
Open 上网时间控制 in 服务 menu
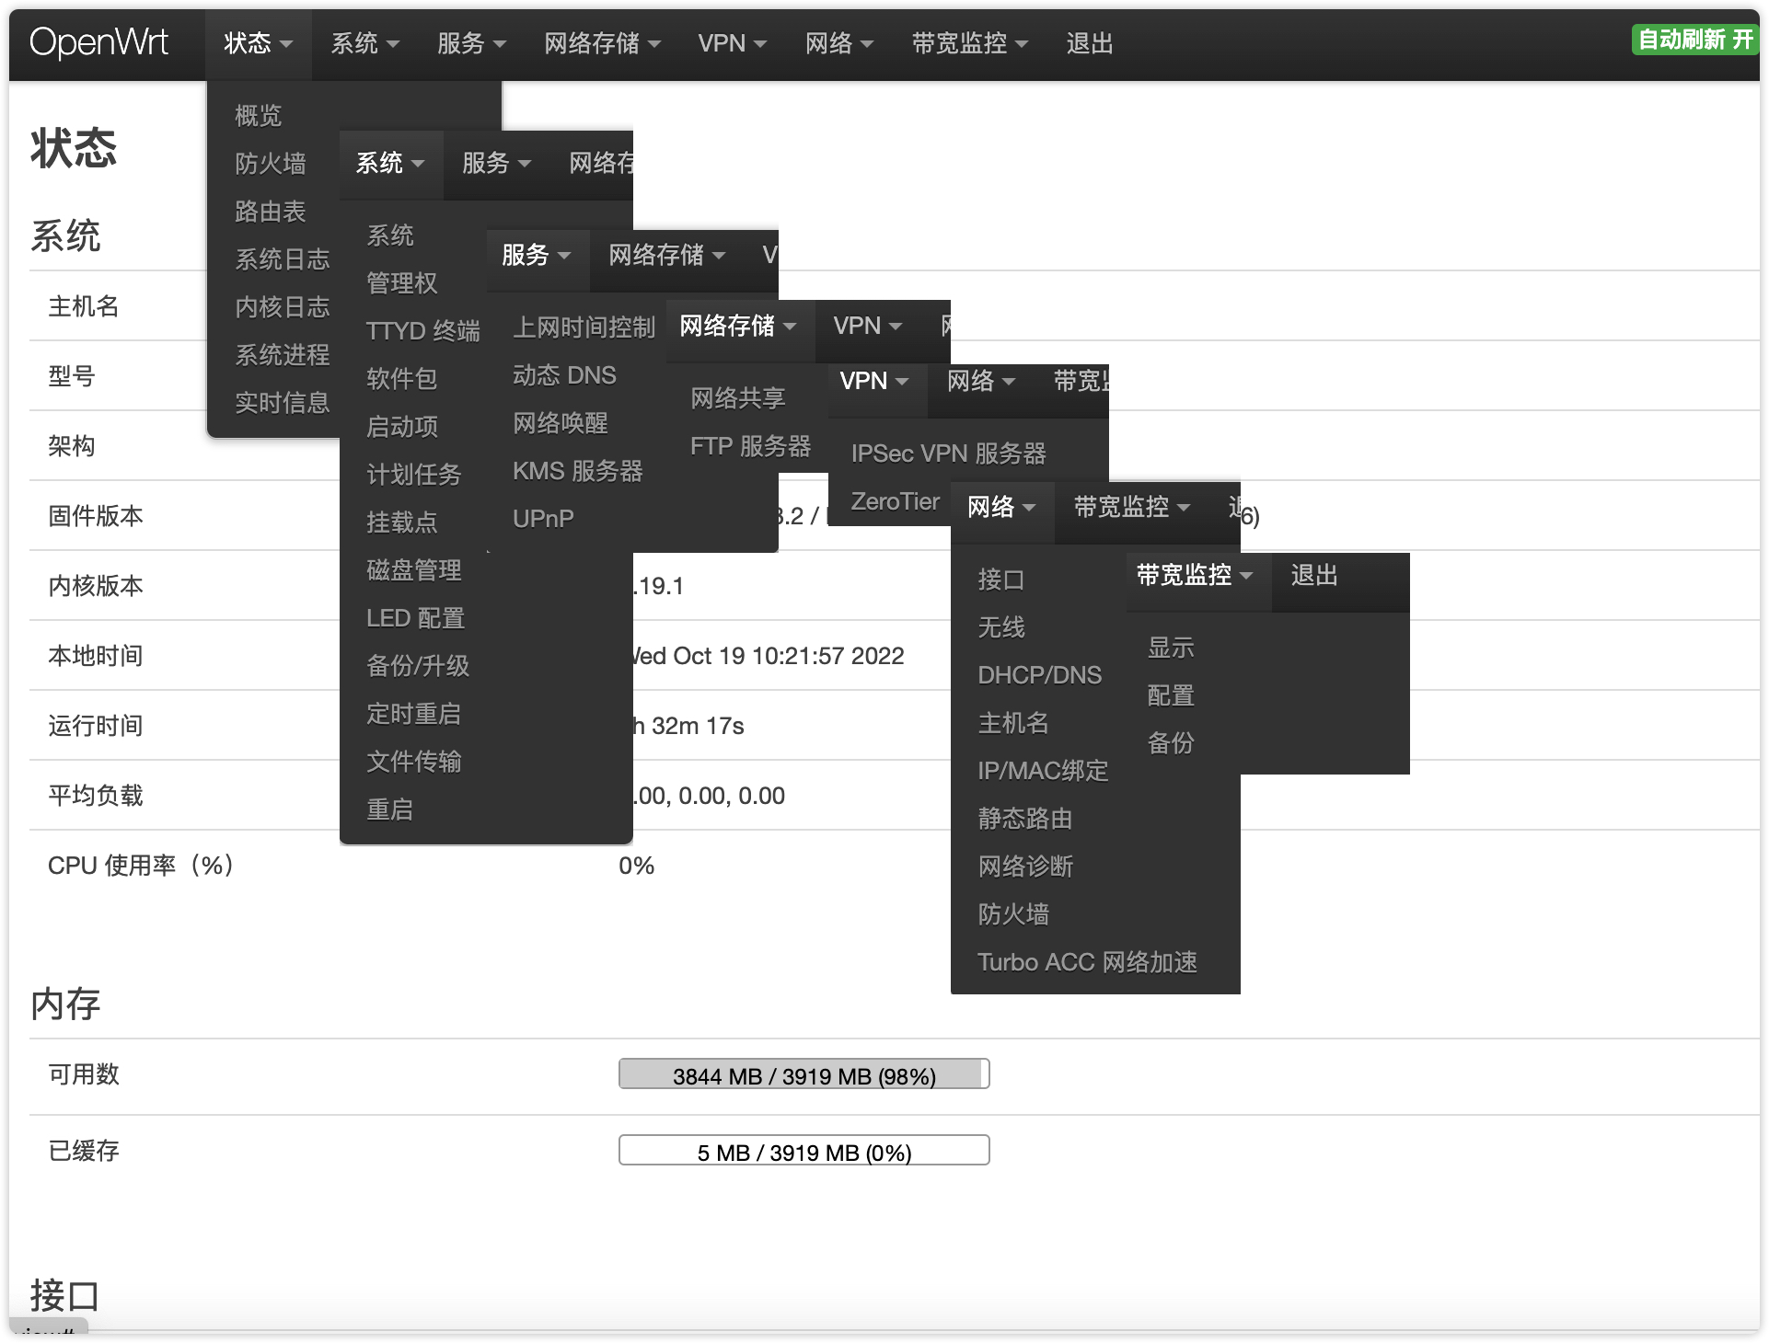[x=584, y=327]
